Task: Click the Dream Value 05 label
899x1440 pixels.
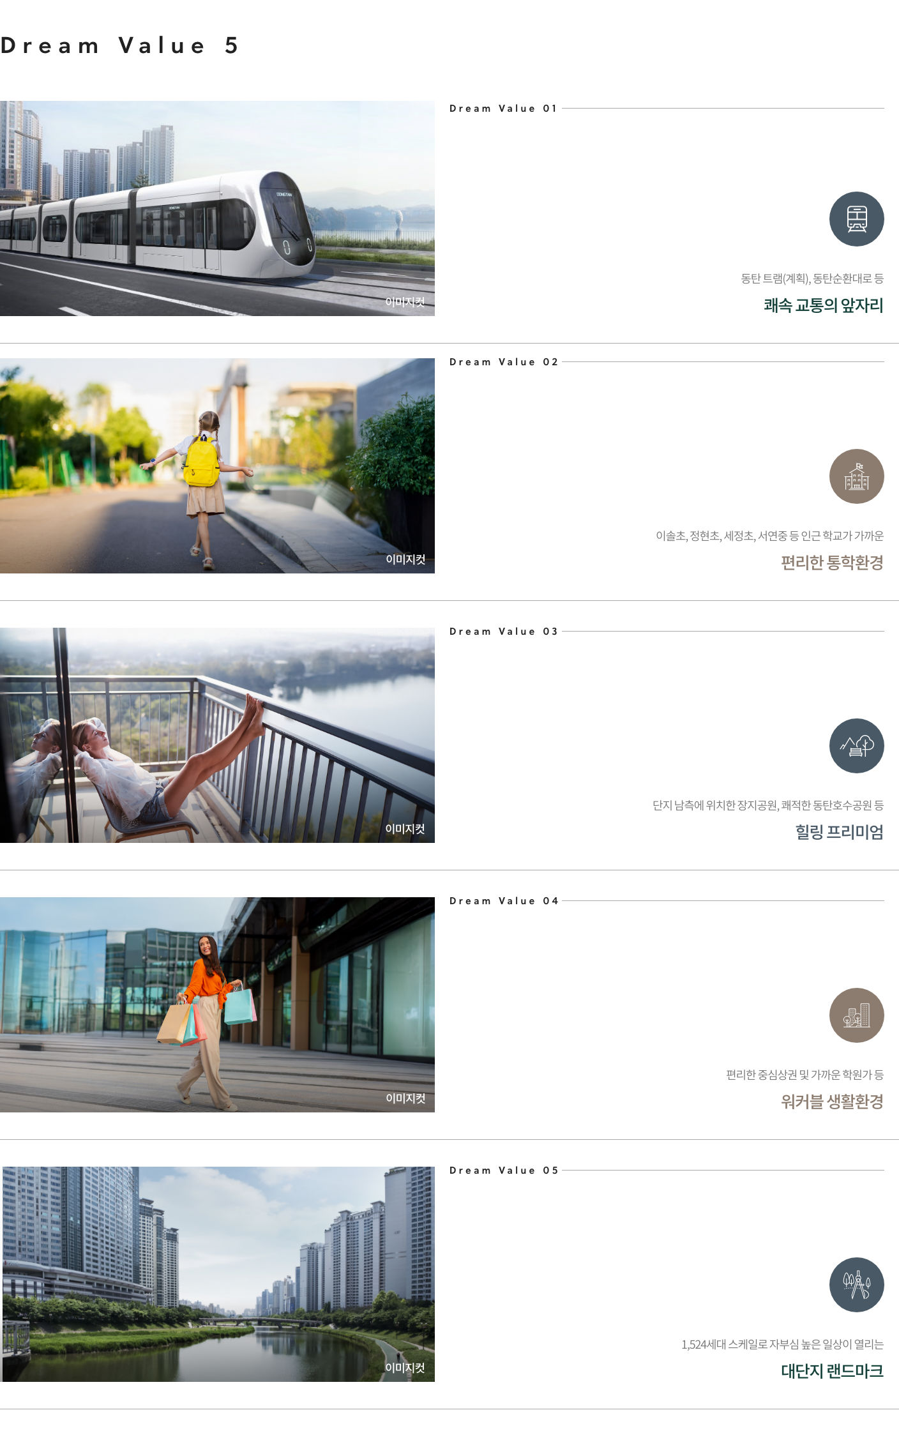Action: tap(503, 1171)
